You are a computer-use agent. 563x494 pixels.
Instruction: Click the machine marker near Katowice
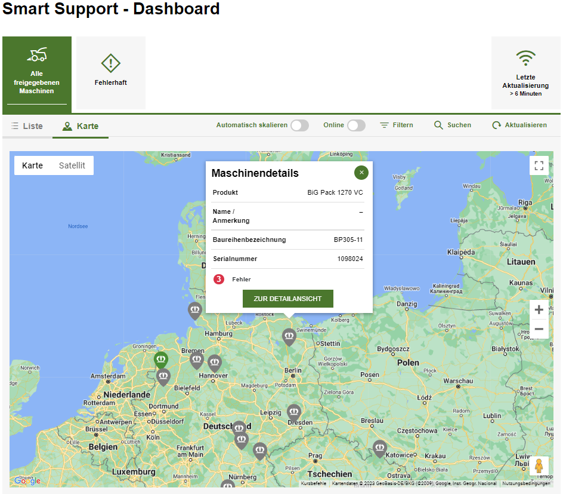[x=380, y=447]
